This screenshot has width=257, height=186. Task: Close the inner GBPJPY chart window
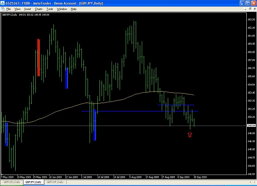[x=255, y=9]
